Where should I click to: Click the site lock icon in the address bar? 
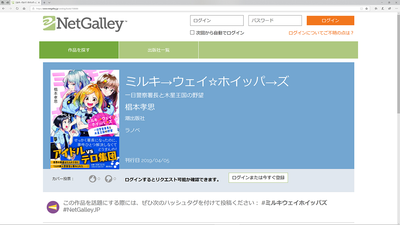click(33, 8)
